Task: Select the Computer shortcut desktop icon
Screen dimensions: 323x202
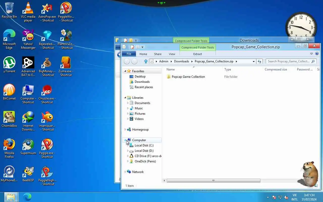Action: 28,94
